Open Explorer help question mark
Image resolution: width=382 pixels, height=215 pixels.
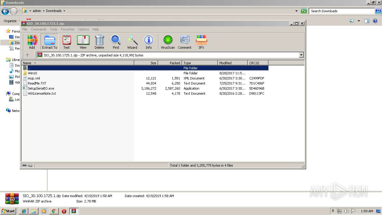click(x=375, y=21)
